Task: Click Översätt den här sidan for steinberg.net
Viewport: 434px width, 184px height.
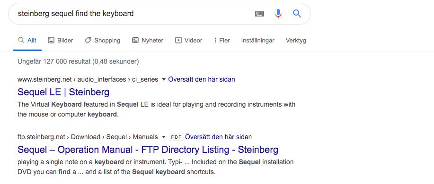Action: [x=202, y=79]
